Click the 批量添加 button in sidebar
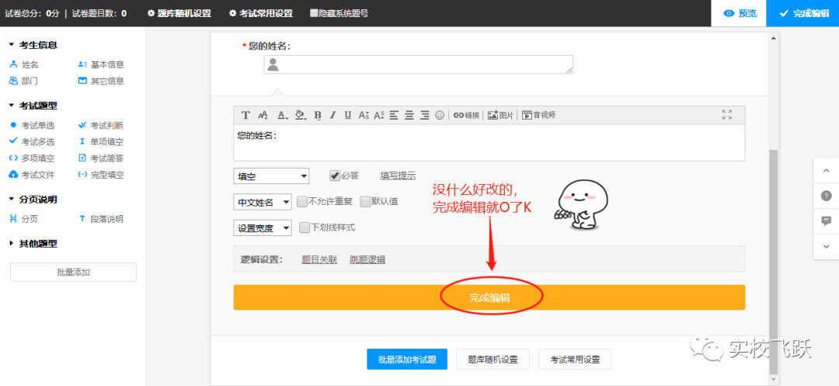 point(73,272)
